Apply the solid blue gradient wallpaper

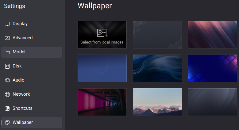point(102,68)
